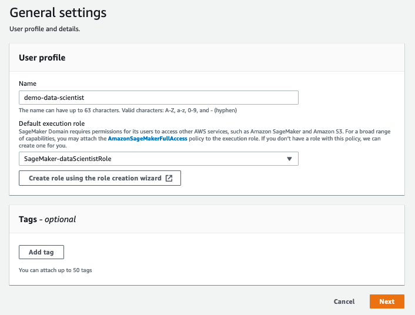Image resolution: width=415 pixels, height=315 pixels.
Task: Click the Name field label
Action: click(x=27, y=84)
